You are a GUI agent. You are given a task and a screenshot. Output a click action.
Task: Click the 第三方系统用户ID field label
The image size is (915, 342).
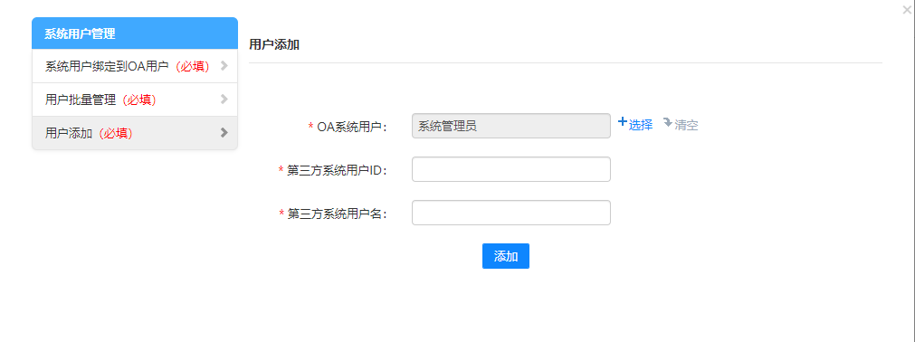(x=338, y=170)
